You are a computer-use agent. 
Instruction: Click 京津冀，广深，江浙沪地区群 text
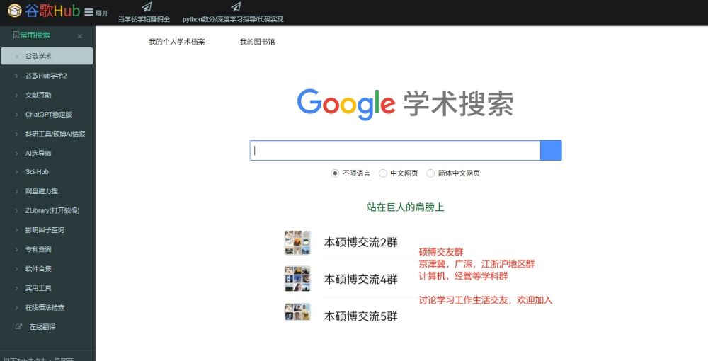tap(476, 264)
